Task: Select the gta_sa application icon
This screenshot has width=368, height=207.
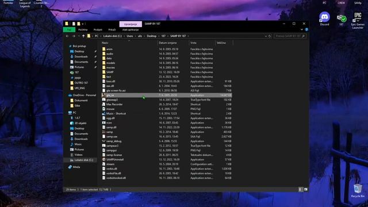Action: [103, 95]
